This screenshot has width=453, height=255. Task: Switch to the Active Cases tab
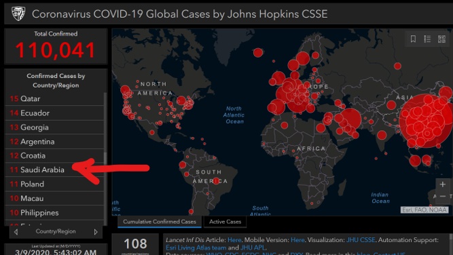(225, 222)
